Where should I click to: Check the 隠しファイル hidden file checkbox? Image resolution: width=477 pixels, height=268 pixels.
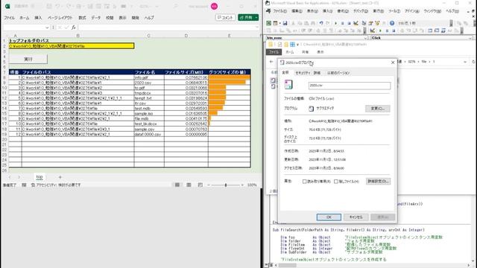tap(336, 182)
